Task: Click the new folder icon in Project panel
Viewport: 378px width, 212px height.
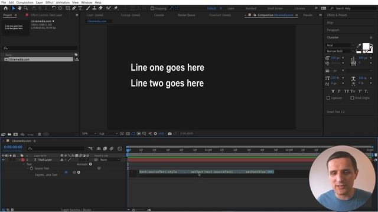Action: (x=9, y=134)
